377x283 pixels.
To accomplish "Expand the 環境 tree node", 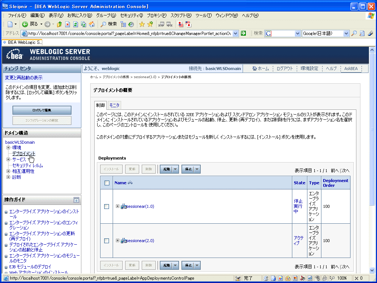I will point(8,147).
